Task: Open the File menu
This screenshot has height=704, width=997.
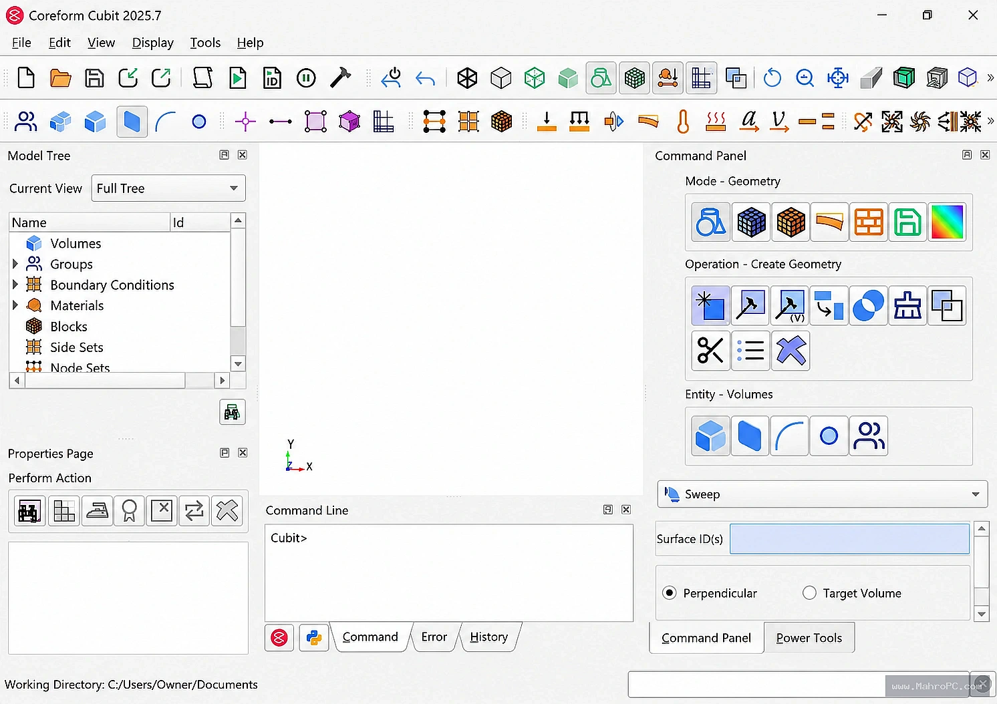Action: 21,43
